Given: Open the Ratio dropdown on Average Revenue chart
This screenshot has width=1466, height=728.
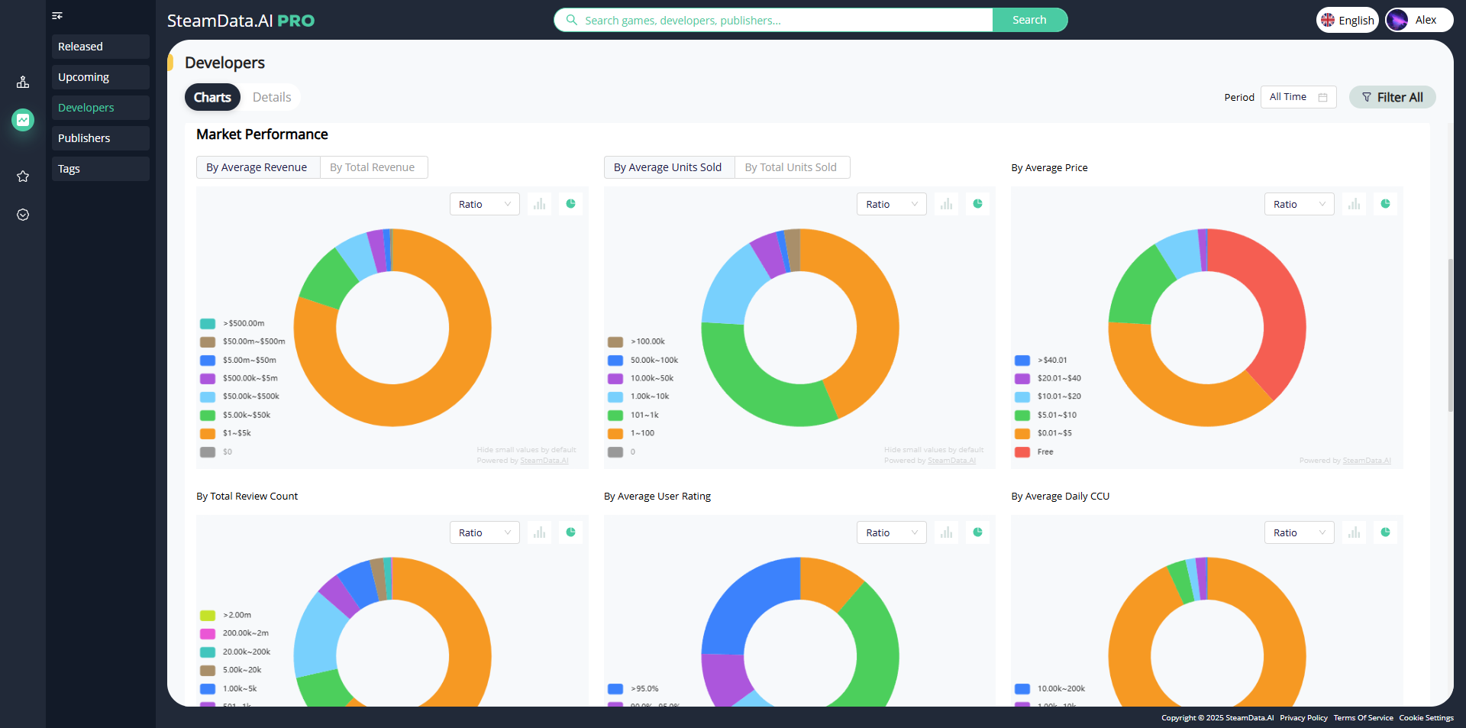Looking at the screenshot, I should (x=484, y=204).
